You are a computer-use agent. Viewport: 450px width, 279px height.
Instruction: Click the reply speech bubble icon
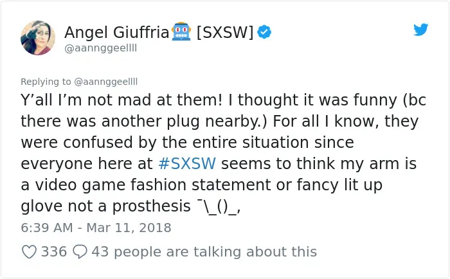point(80,252)
